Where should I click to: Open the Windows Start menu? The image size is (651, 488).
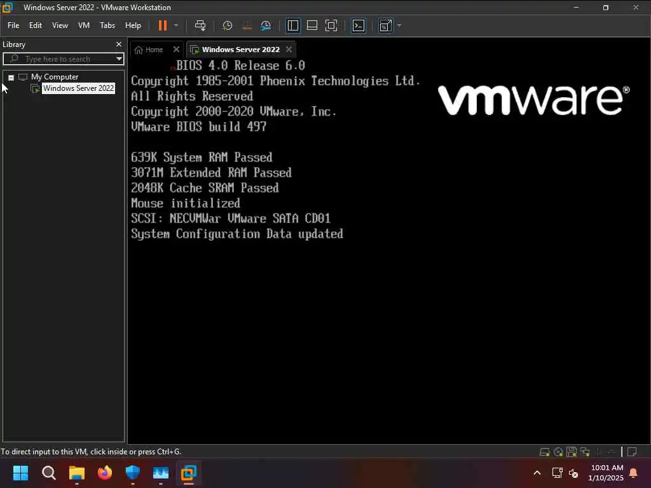[20, 473]
